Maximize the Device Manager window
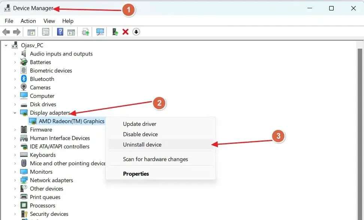Viewport: 364px width, 220px height. (x=331, y=8)
